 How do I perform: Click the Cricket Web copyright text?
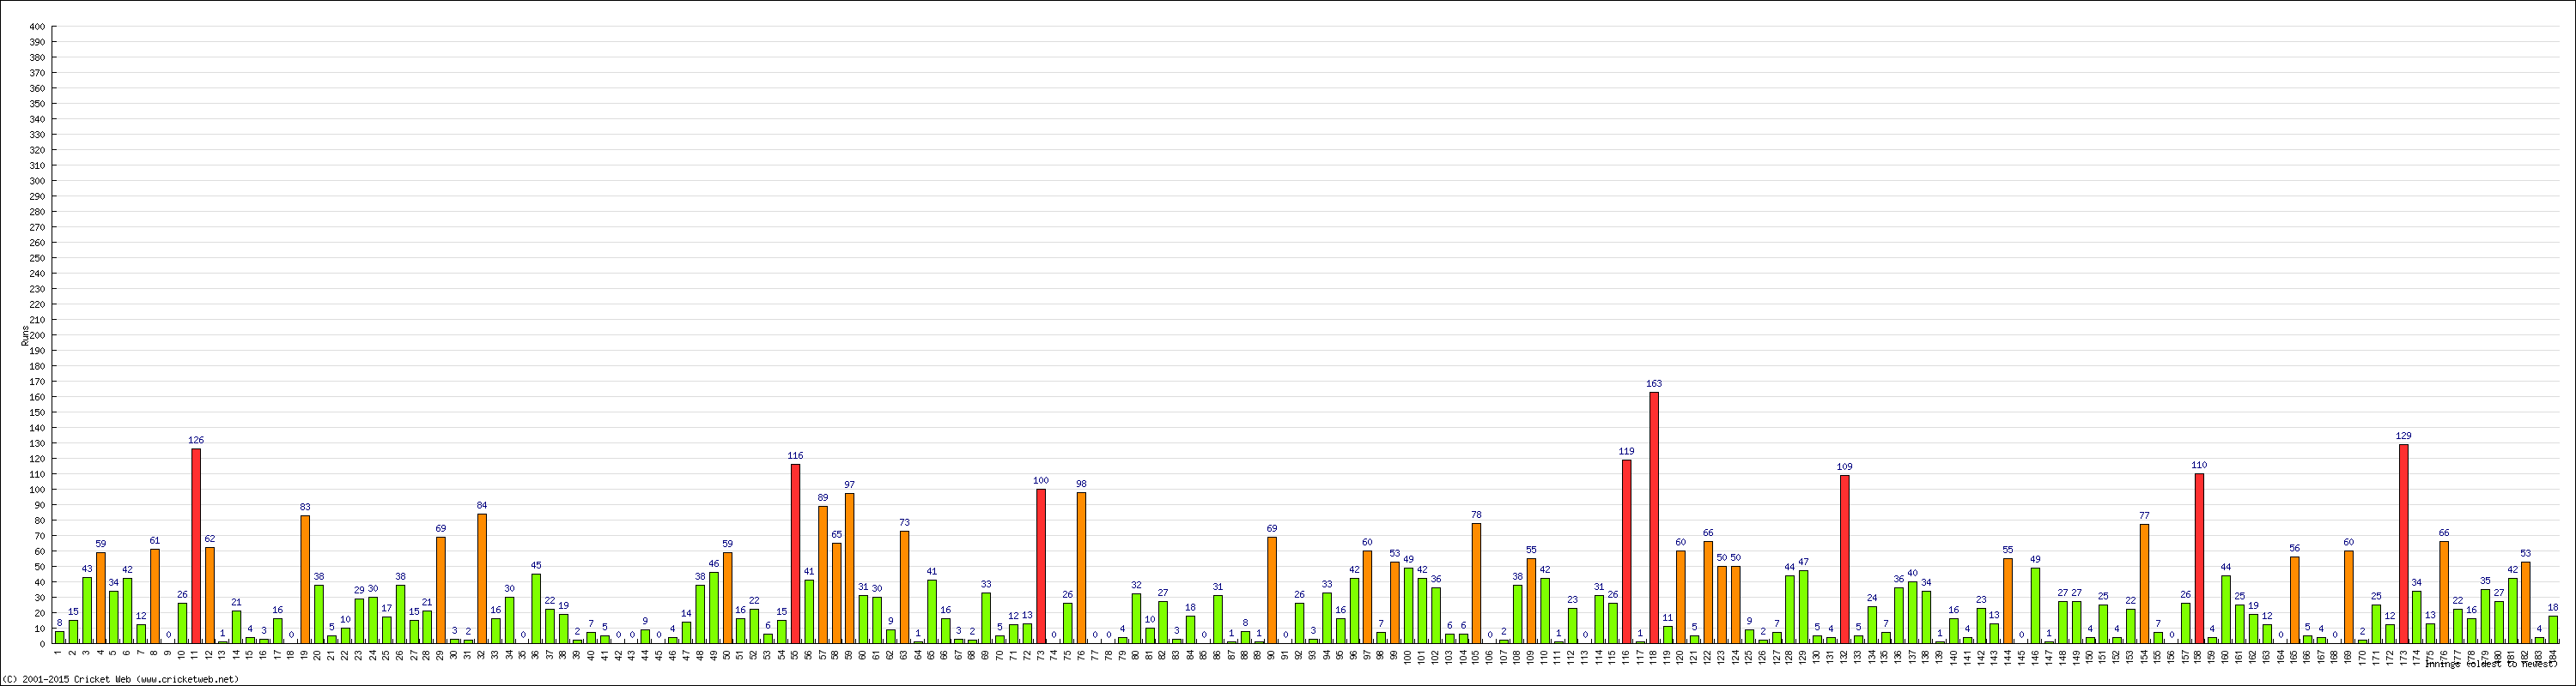click(121, 679)
